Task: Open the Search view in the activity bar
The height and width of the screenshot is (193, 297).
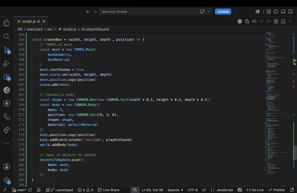Action: pos(7,36)
